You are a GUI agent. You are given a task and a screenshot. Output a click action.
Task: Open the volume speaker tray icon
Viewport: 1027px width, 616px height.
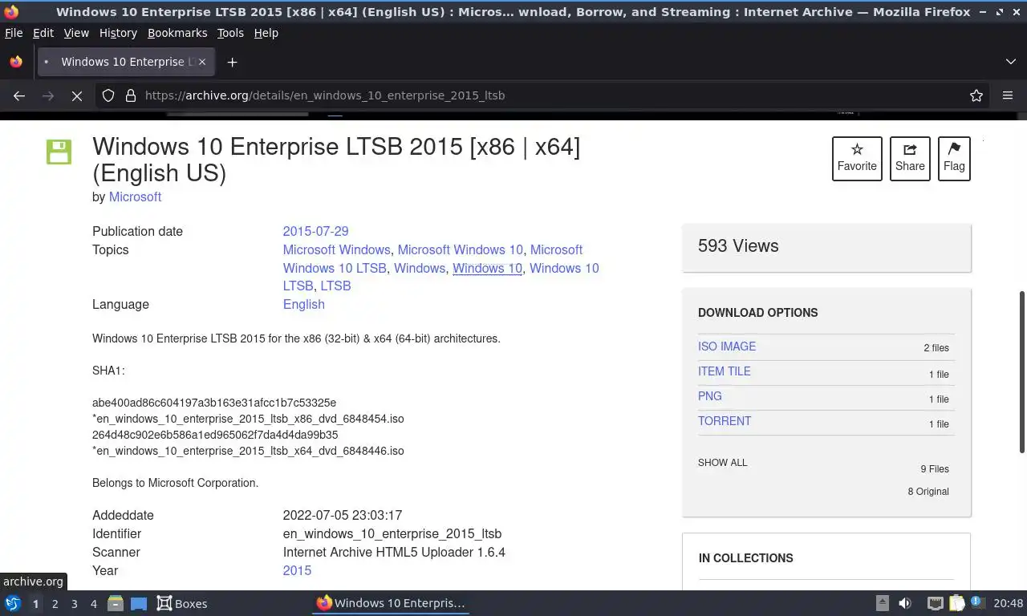point(905,603)
